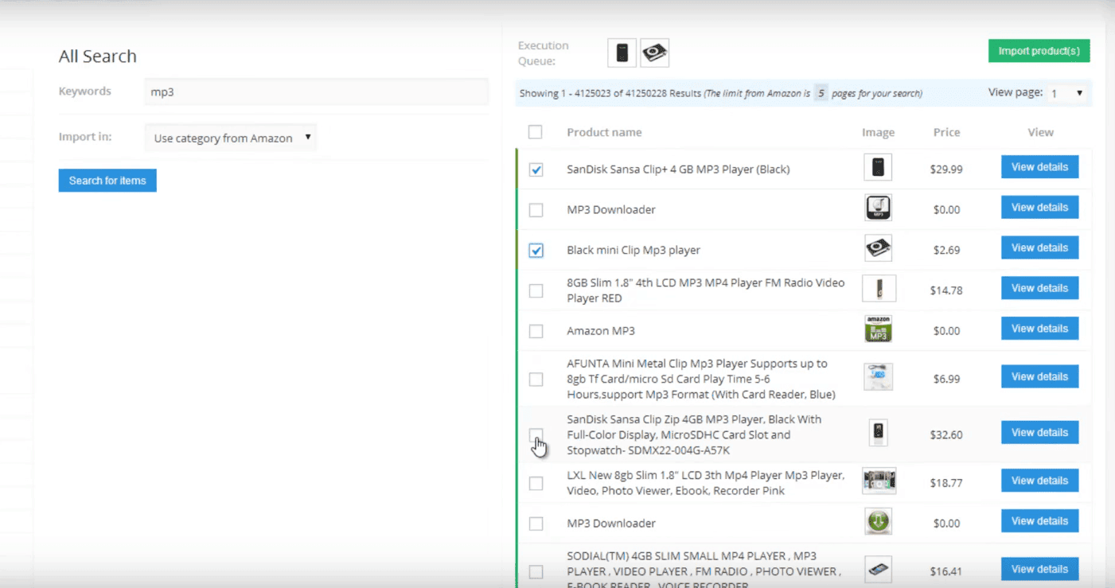Viewport: 1115px width, 588px height.
Task: Open LXL New 8gb Slim image
Action: pos(879,481)
